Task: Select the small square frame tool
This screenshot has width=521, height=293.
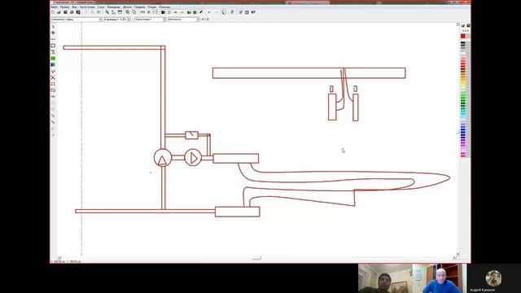Action: click(53, 84)
